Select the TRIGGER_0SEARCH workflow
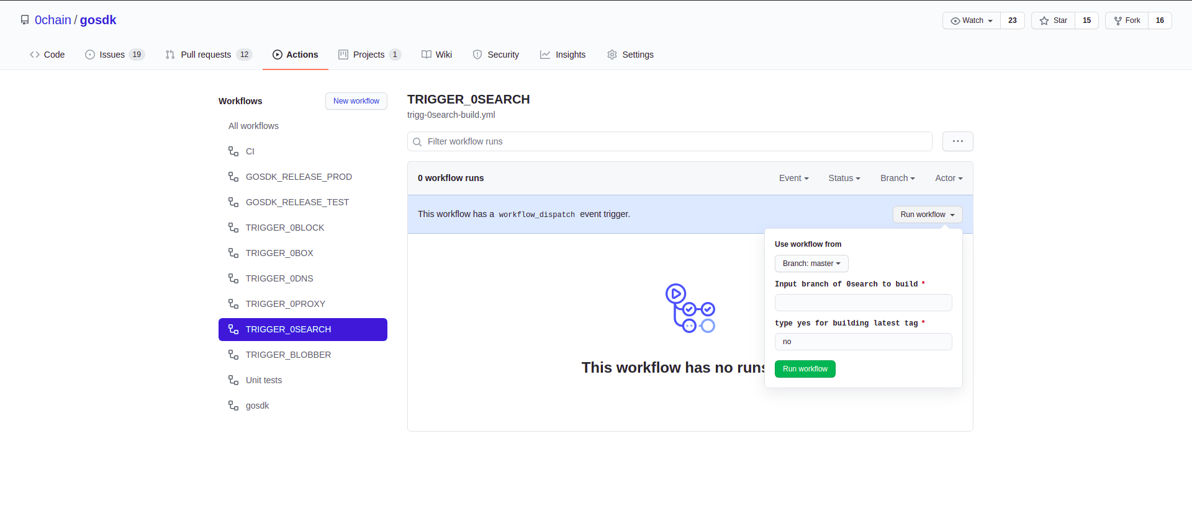Screen dimensions: 1192x519 (x=303, y=329)
